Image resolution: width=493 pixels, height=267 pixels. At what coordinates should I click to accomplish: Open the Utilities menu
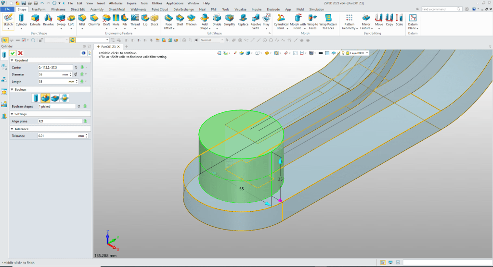(x=157, y=3)
